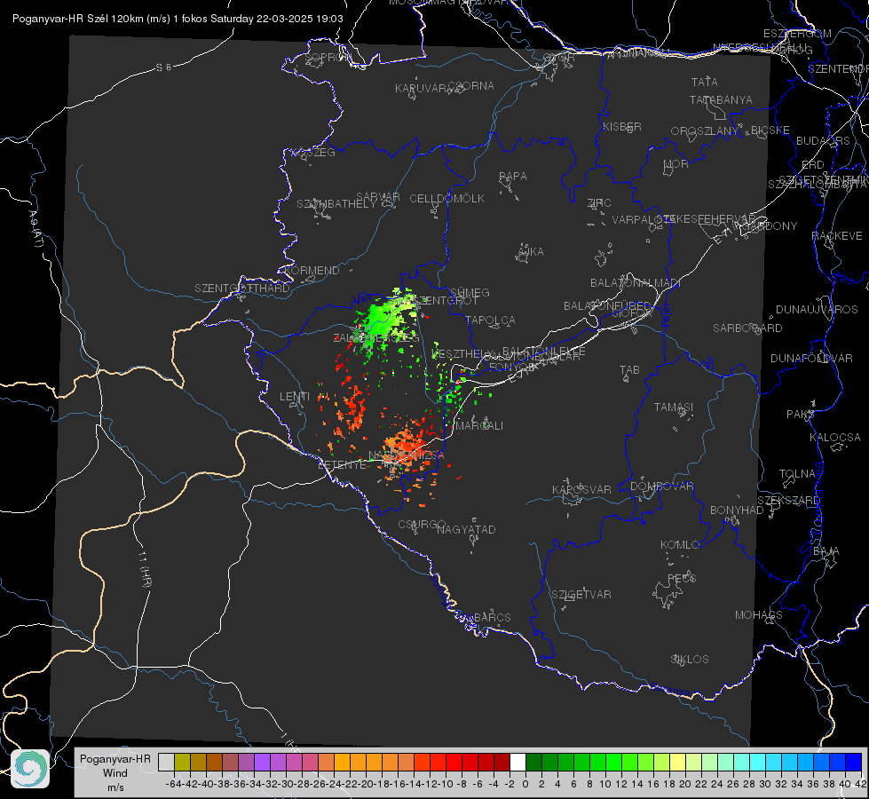Click the NAGYATÁD city label
Image resolution: width=869 pixels, height=799 pixels.
pos(466,529)
